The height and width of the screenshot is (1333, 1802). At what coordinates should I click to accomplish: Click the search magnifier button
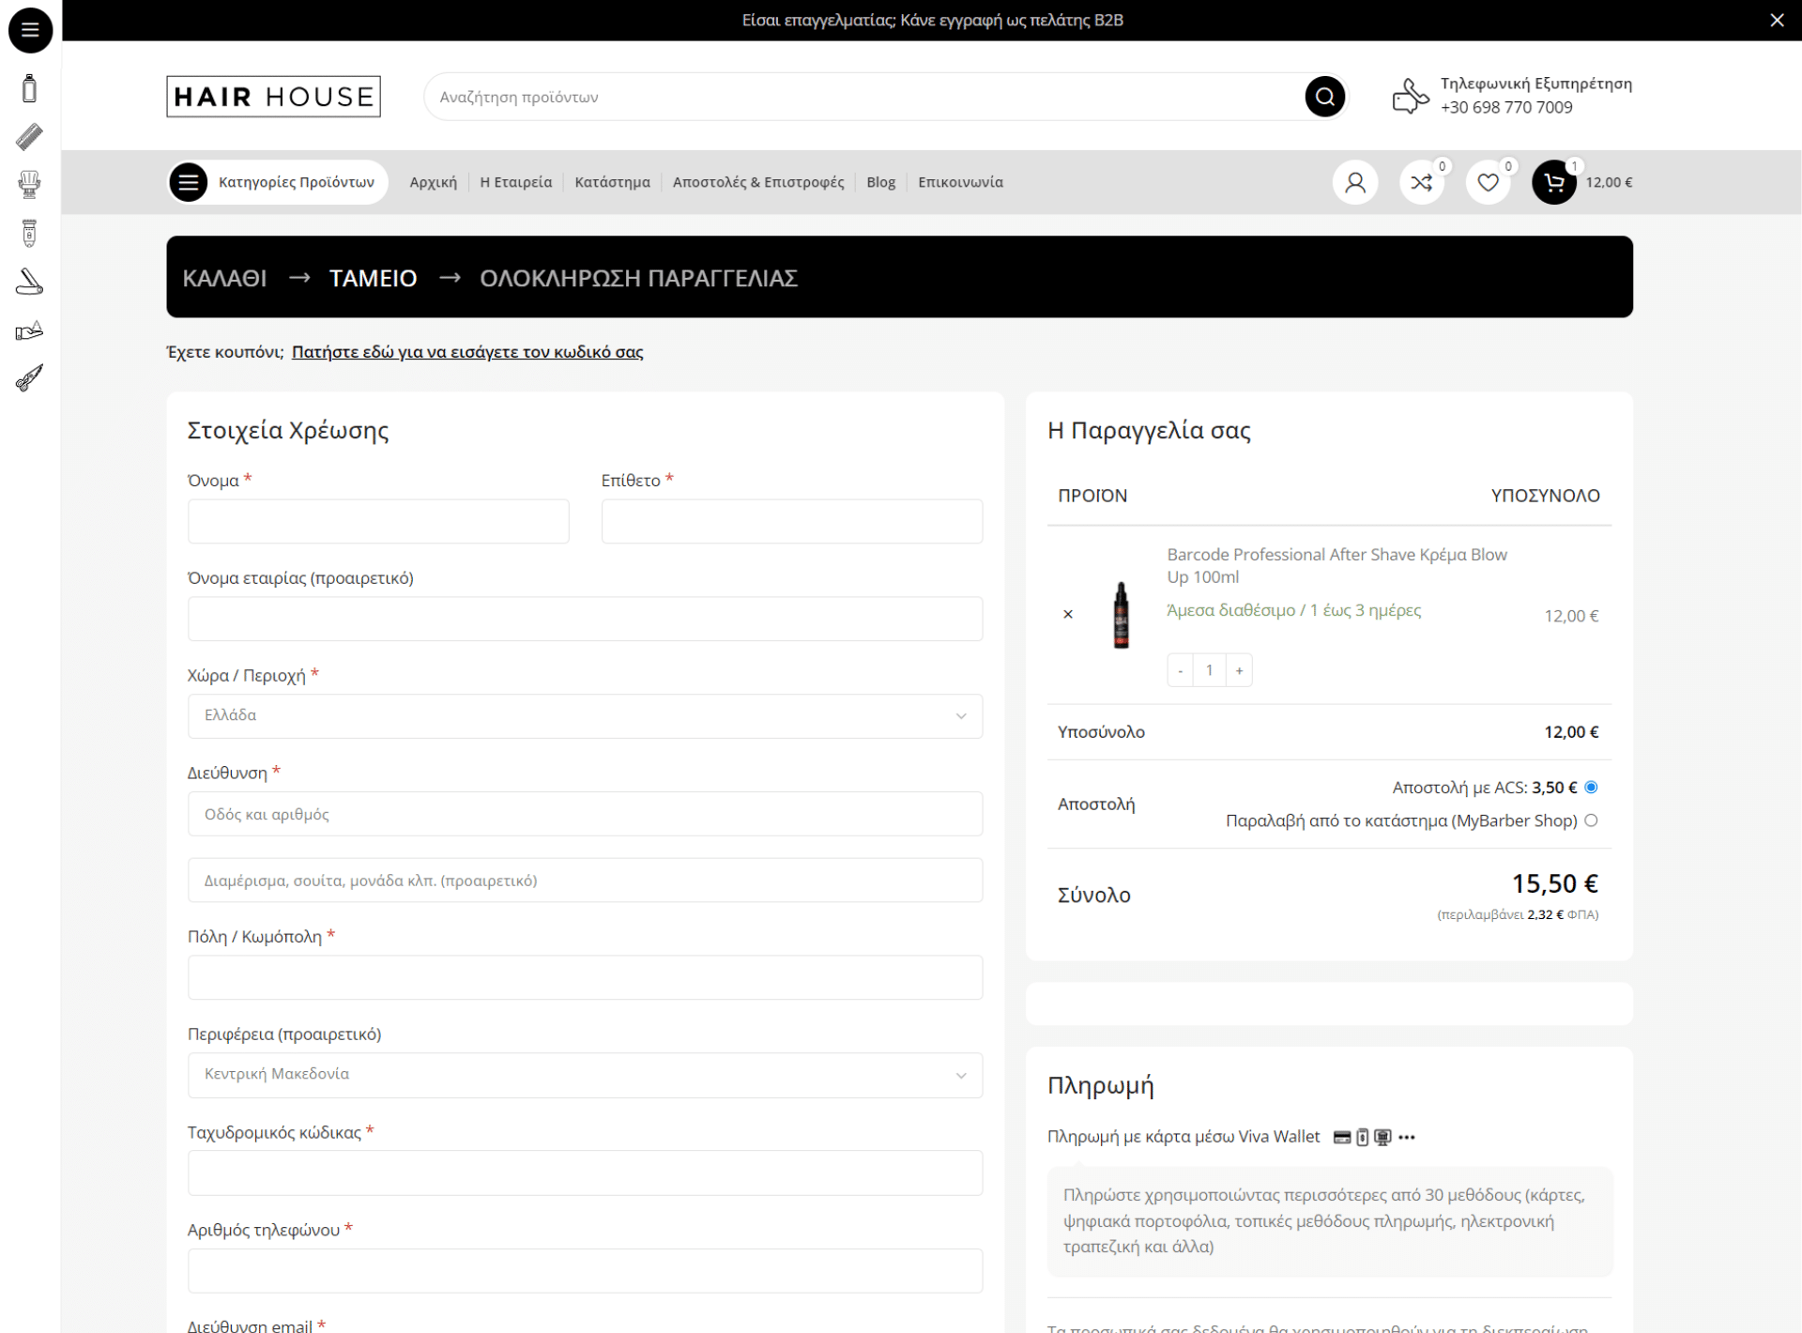point(1324,97)
